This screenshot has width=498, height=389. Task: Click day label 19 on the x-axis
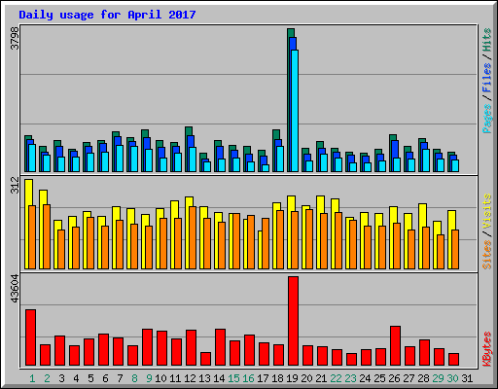[292, 378]
